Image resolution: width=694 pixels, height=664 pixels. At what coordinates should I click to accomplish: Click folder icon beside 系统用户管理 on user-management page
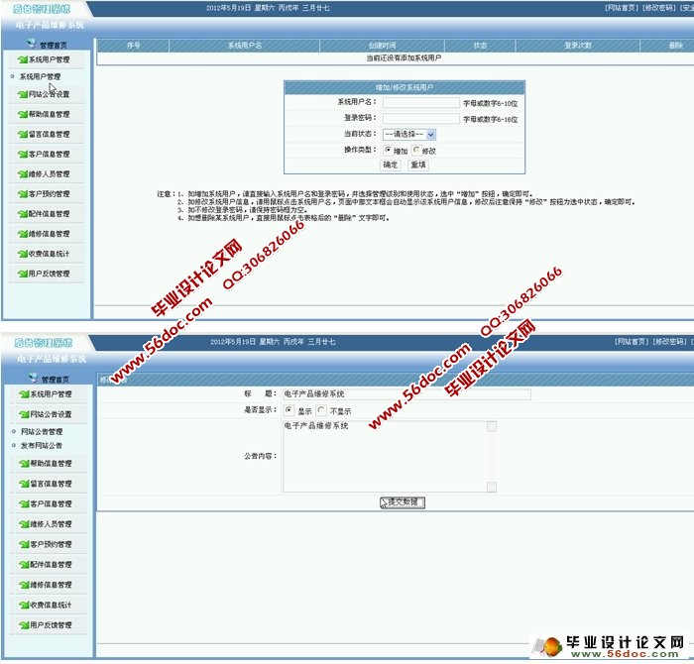click(x=23, y=59)
